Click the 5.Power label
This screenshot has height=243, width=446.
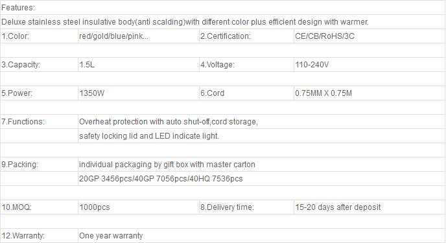pyautogui.click(x=17, y=93)
